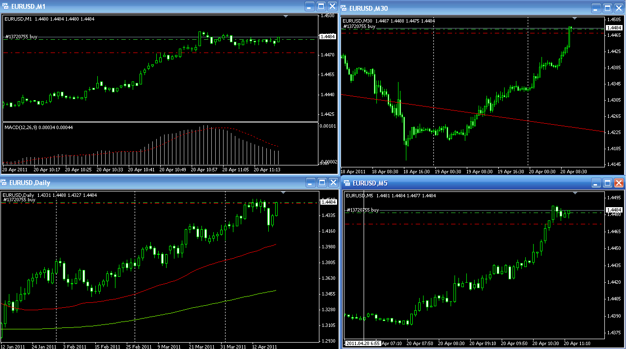The width and height of the screenshot is (626, 349).
Task: Click the #13720755 buy label in M1 chart
Action: coord(21,37)
